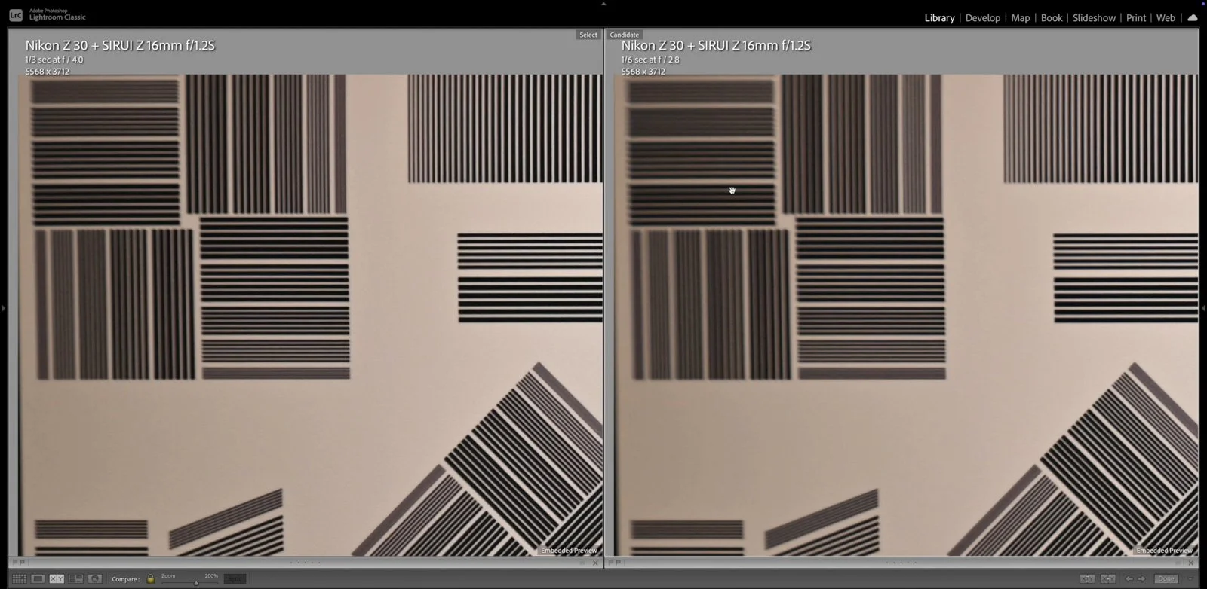Click Candidate image 5568 x 3712 dimensions
Image resolution: width=1207 pixels, height=589 pixels.
643,72
